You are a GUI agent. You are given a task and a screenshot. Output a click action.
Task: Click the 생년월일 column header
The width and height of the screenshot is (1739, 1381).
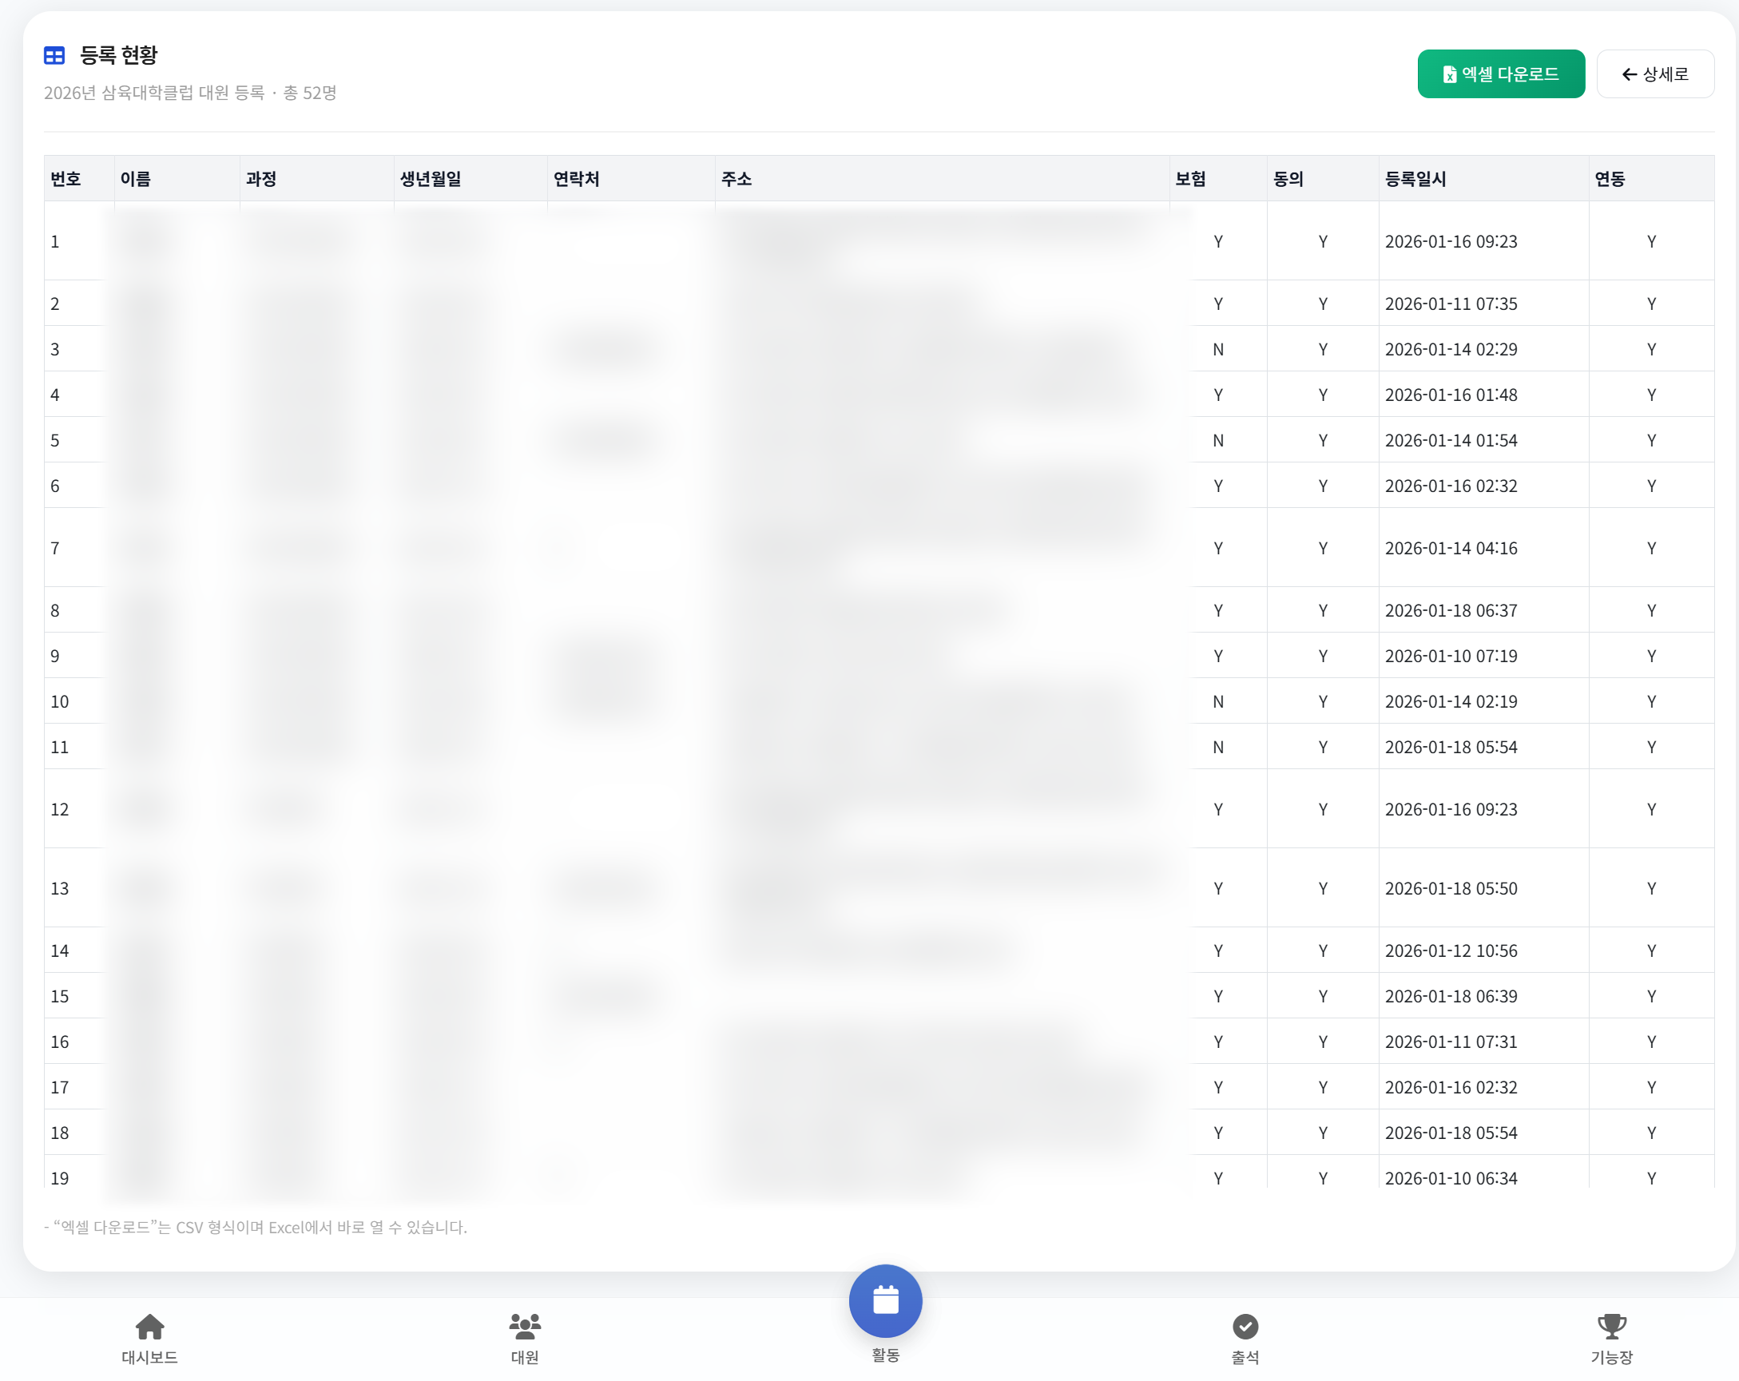pos(431,179)
